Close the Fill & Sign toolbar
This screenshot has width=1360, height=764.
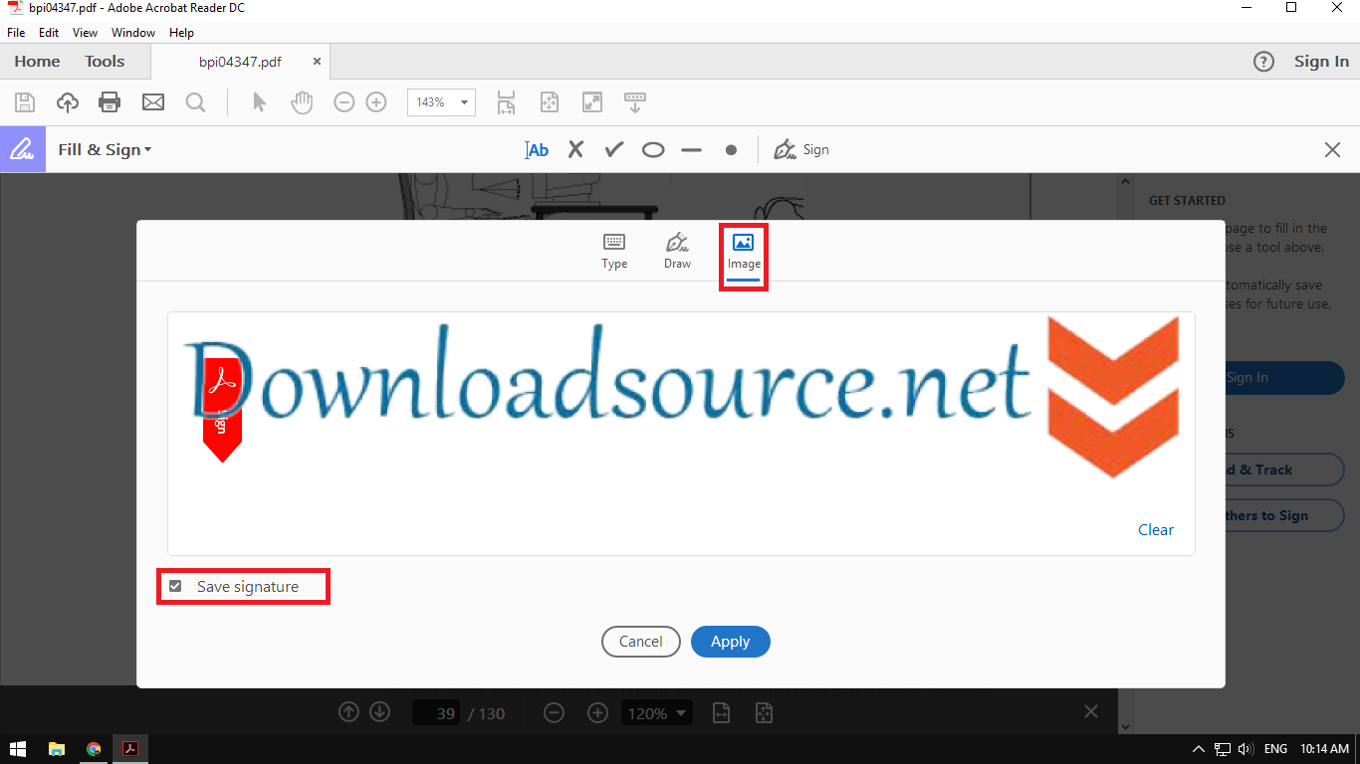[x=1332, y=150]
